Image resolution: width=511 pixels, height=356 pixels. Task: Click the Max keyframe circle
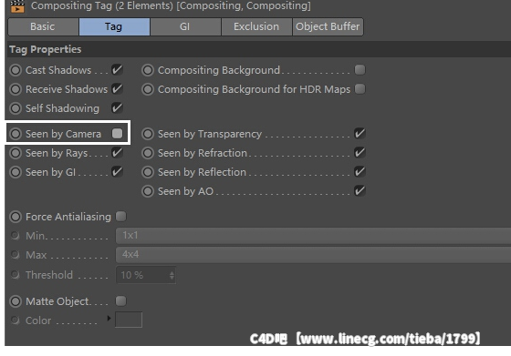pyautogui.click(x=15, y=255)
